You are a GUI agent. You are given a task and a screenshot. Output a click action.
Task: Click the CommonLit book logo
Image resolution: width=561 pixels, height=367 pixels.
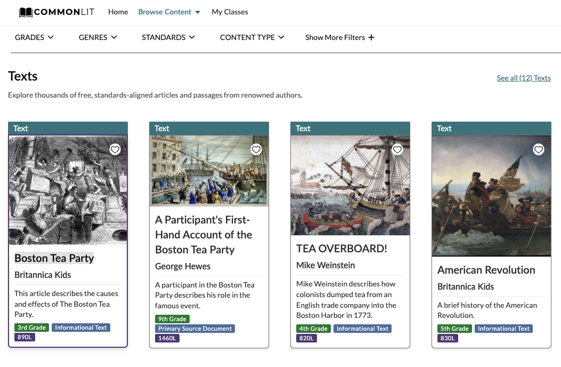pos(56,12)
